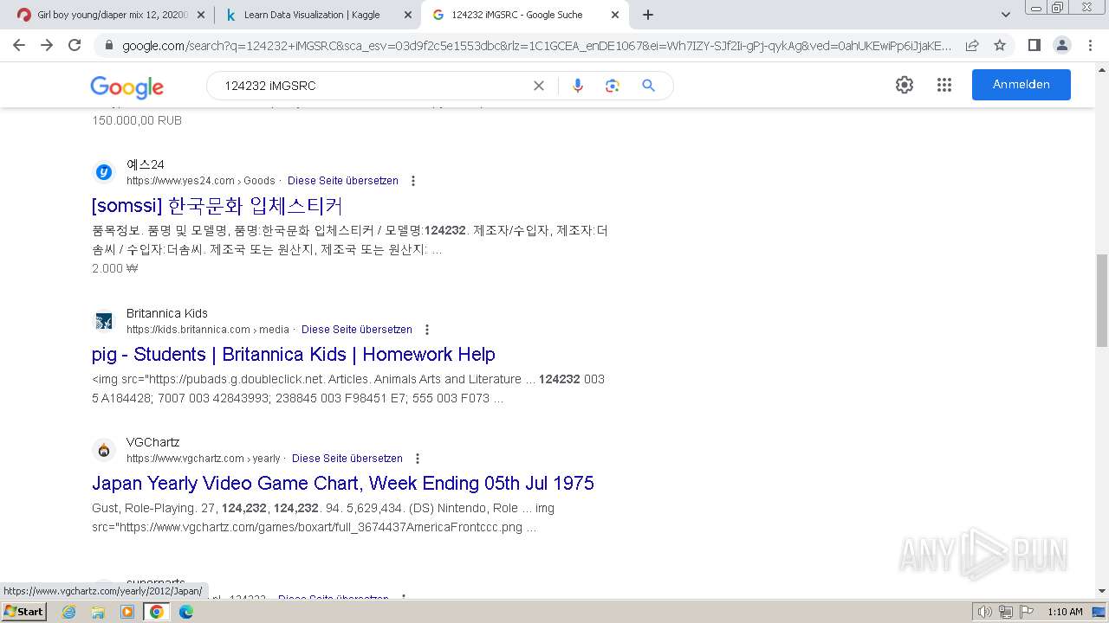Open Windows Media Player from taskbar
This screenshot has width=1109, height=623.
[127, 612]
